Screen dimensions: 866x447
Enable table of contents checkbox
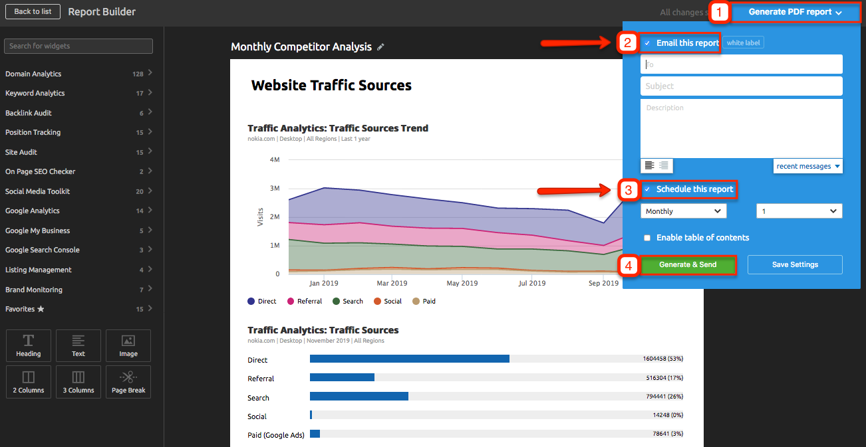point(647,238)
